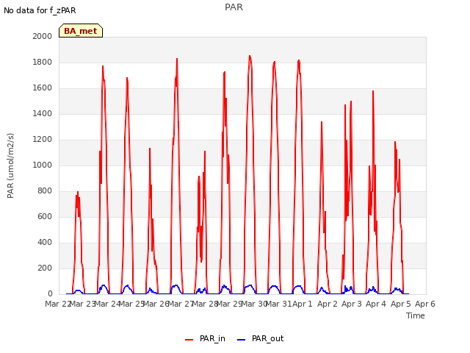470x353 pixels.
Task: Click the 800 y-axis tick label
Action: (x=45, y=191)
